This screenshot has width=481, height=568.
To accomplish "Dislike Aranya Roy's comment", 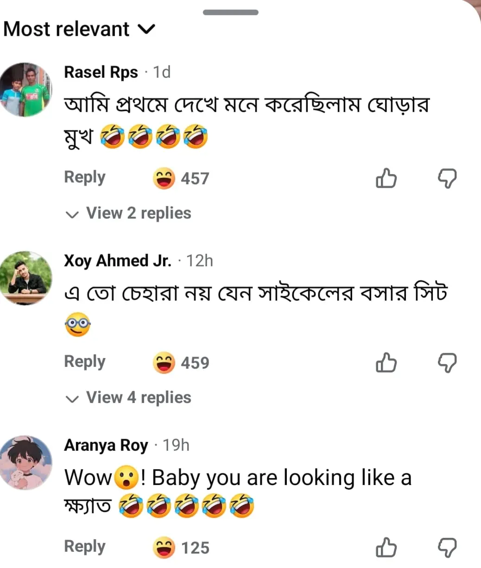I will pos(448,548).
